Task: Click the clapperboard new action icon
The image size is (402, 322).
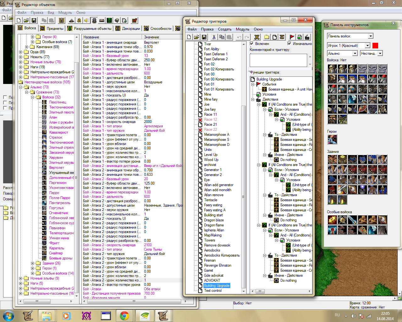Action: click(x=307, y=37)
